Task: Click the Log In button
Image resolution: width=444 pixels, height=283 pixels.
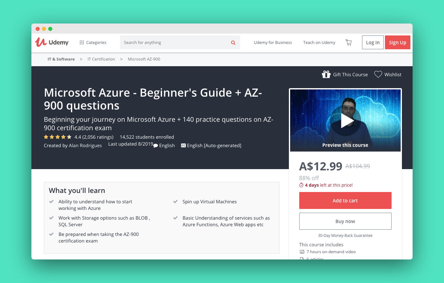Action: (x=373, y=42)
